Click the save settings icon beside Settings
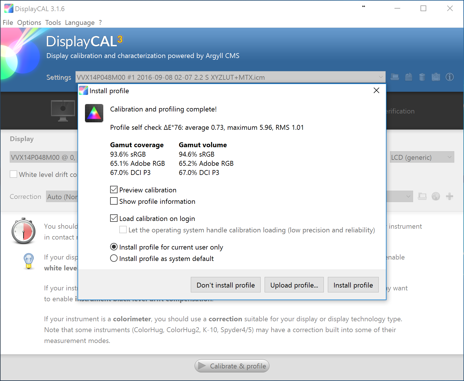 (x=409, y=77)
